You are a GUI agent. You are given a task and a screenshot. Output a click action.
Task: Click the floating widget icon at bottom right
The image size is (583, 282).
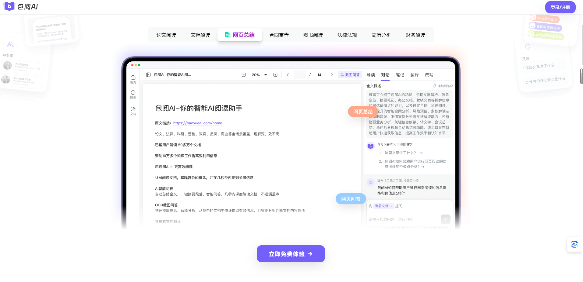pyautogui.click(x=574, y=244)
